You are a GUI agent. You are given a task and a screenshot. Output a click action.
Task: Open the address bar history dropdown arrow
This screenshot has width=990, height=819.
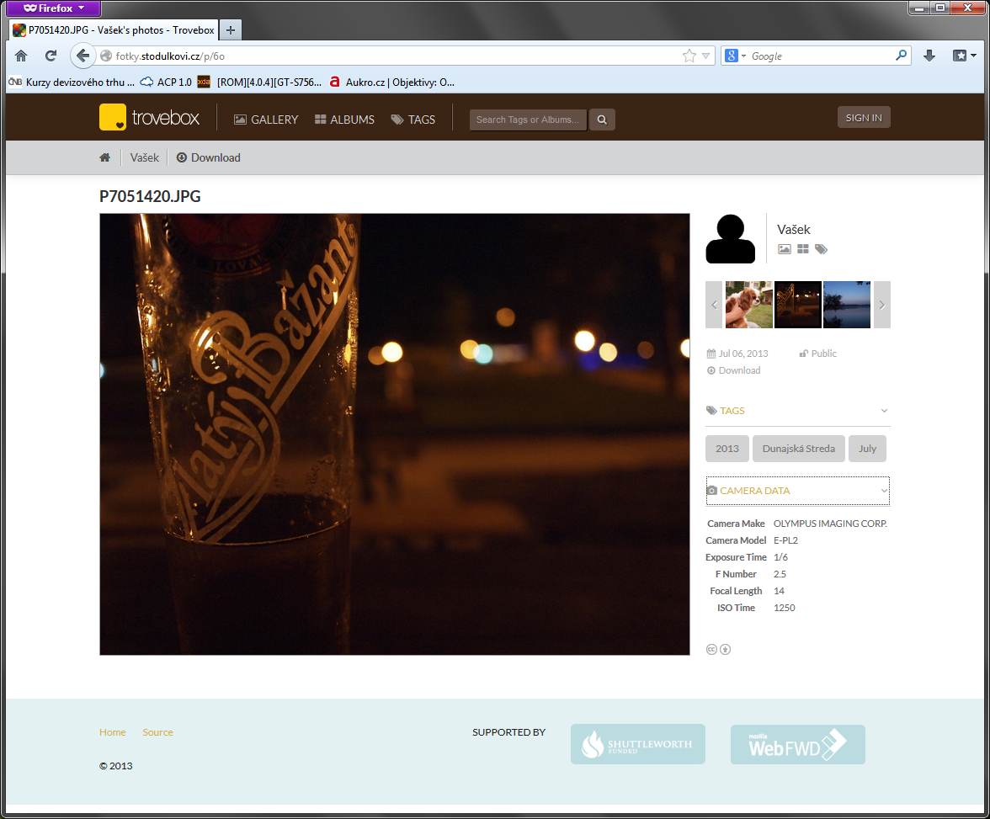[x=705, y=56]
